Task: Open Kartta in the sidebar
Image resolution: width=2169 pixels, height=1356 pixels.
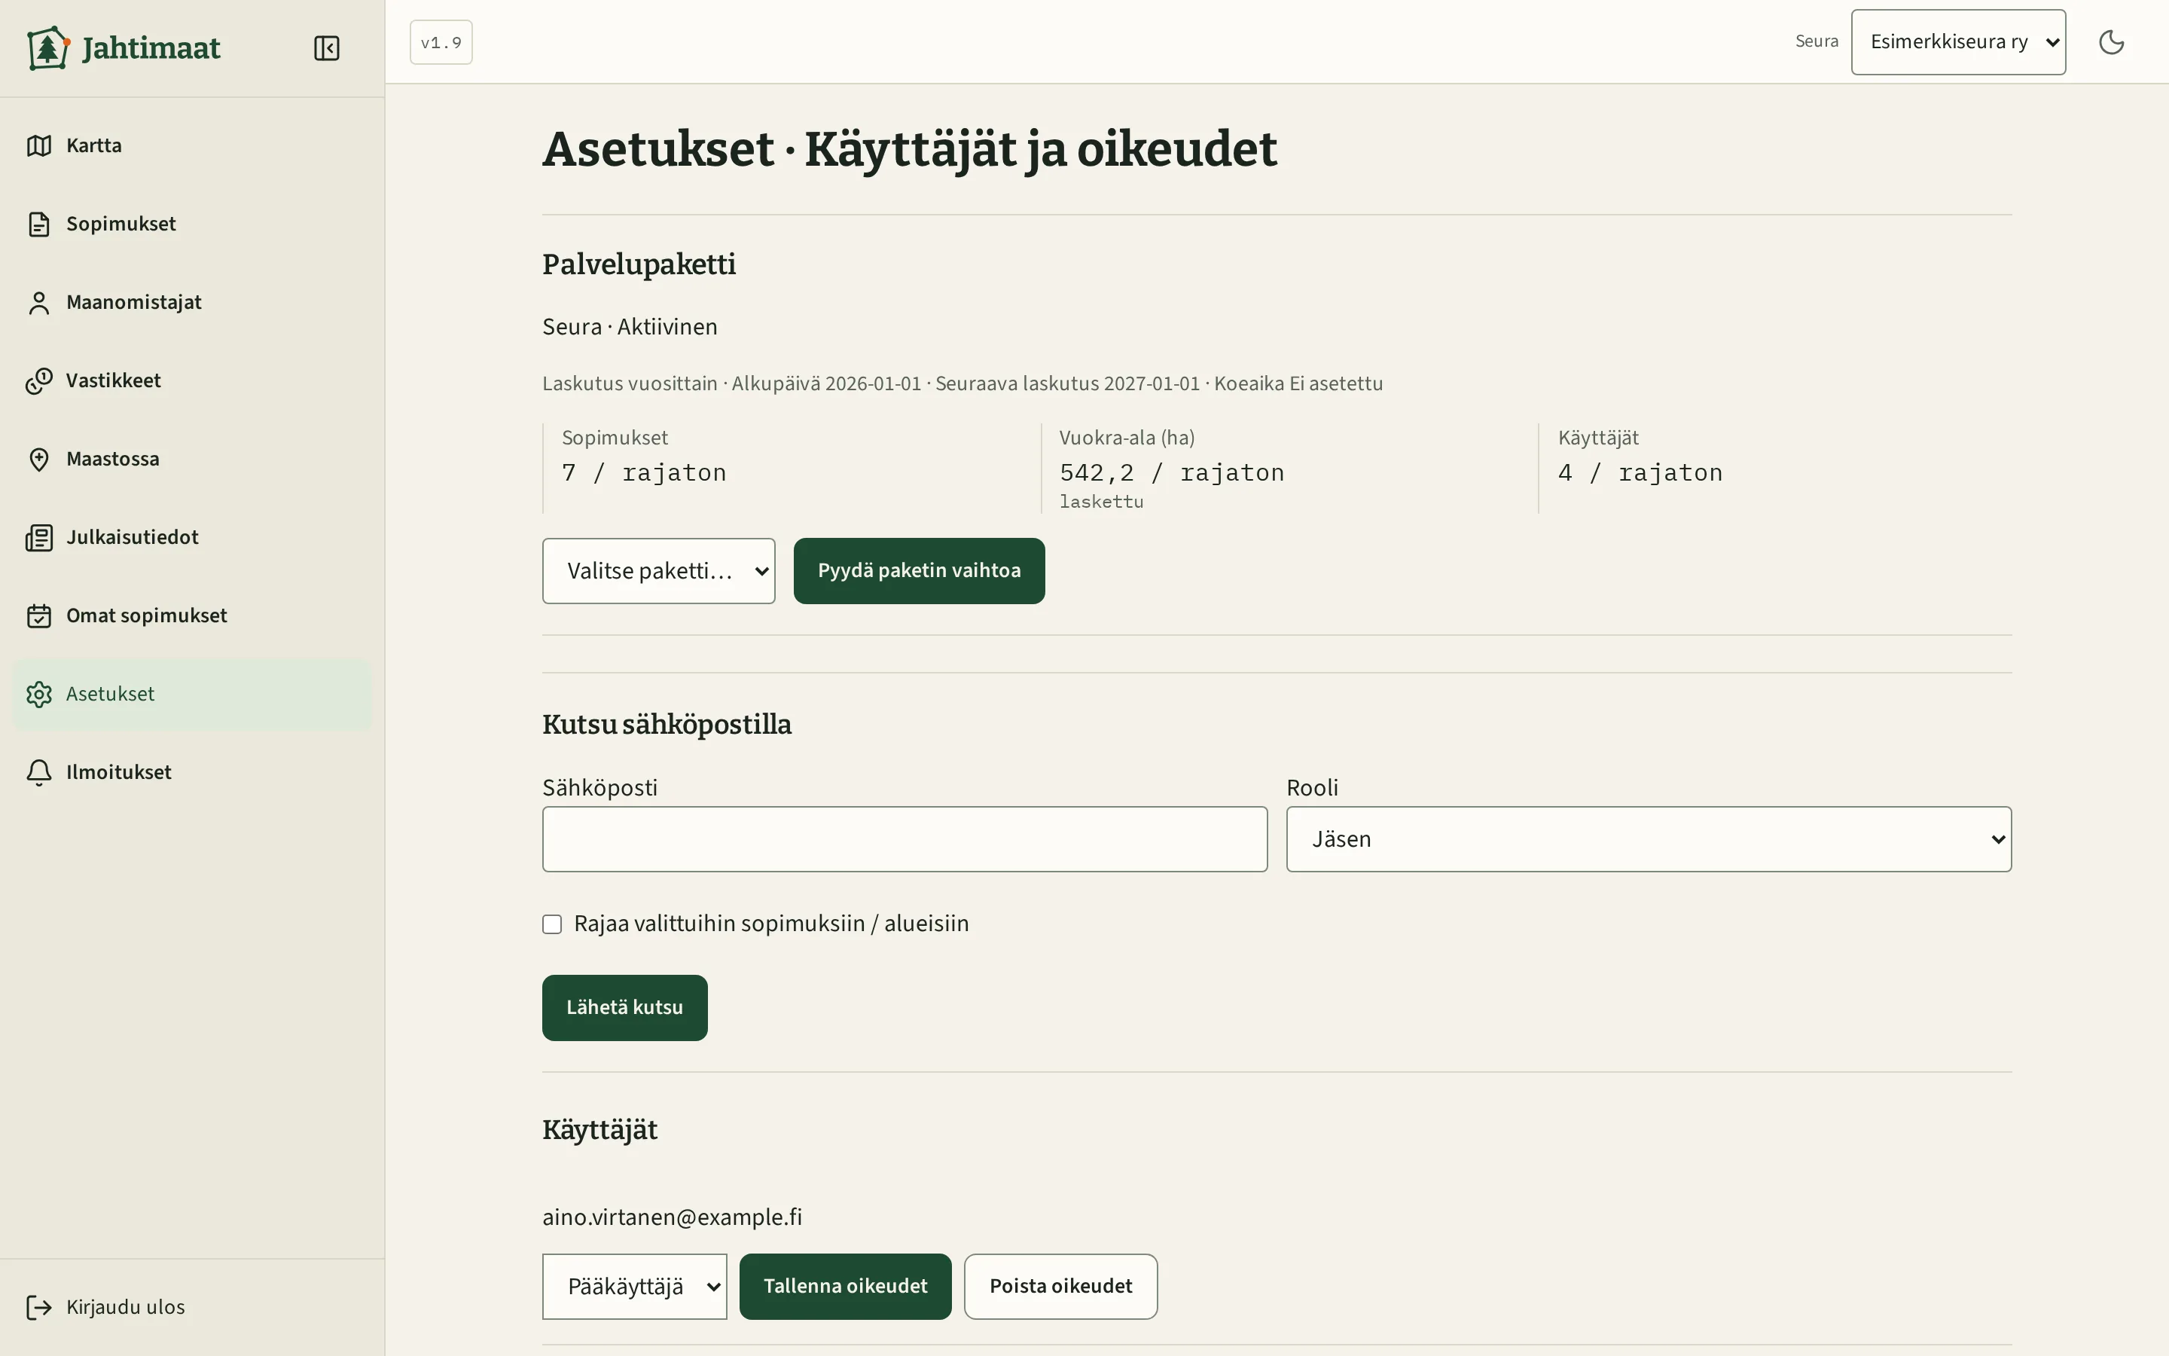Action: pos(192,145)
